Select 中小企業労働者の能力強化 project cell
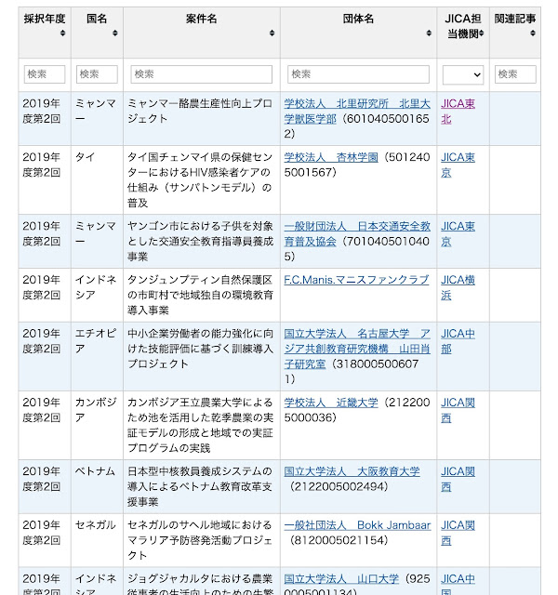 [202, 356]
